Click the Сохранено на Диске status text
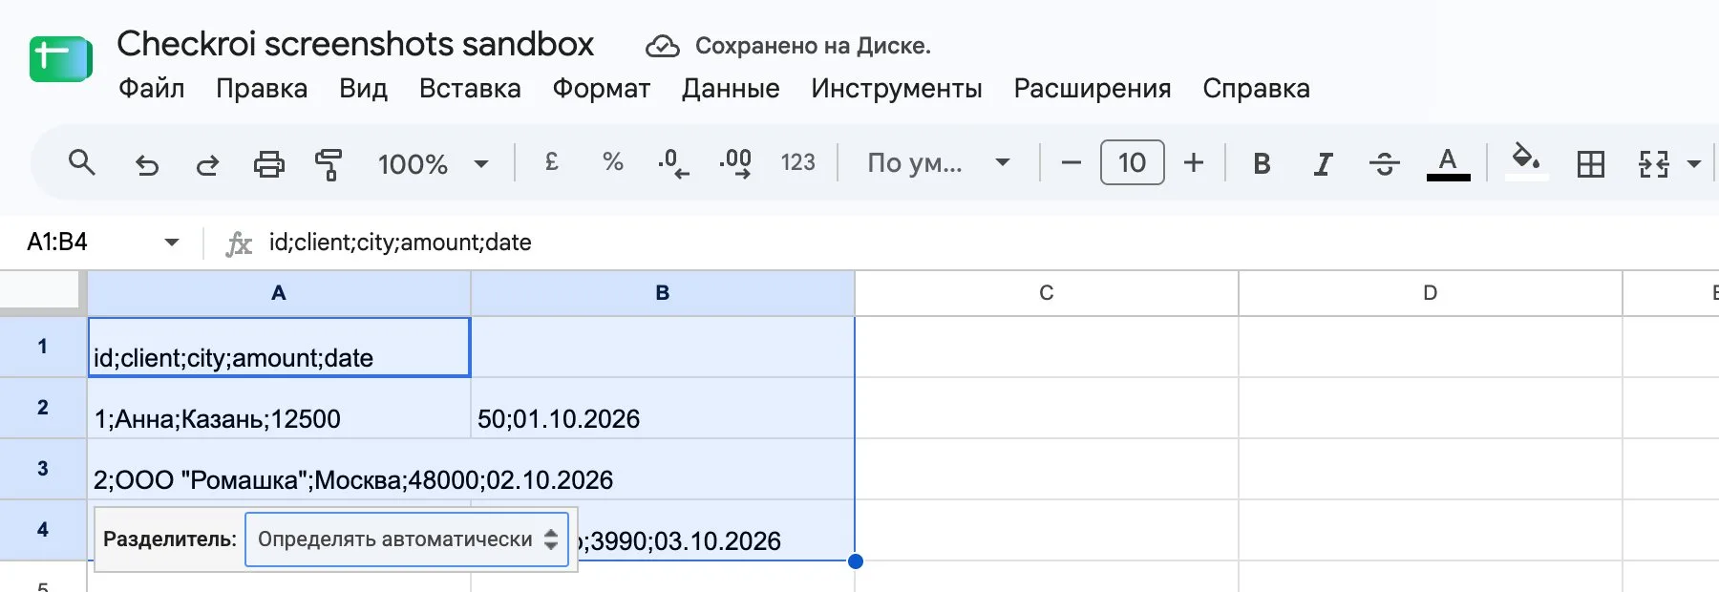The width and height of the screenshot is (1719, 592). (813, 46)
